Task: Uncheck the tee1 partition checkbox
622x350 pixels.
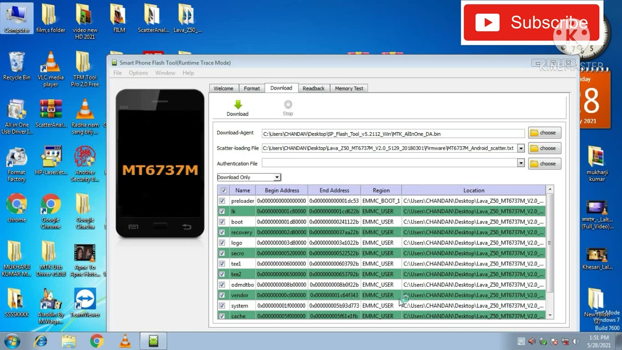Action: (222, 263)
